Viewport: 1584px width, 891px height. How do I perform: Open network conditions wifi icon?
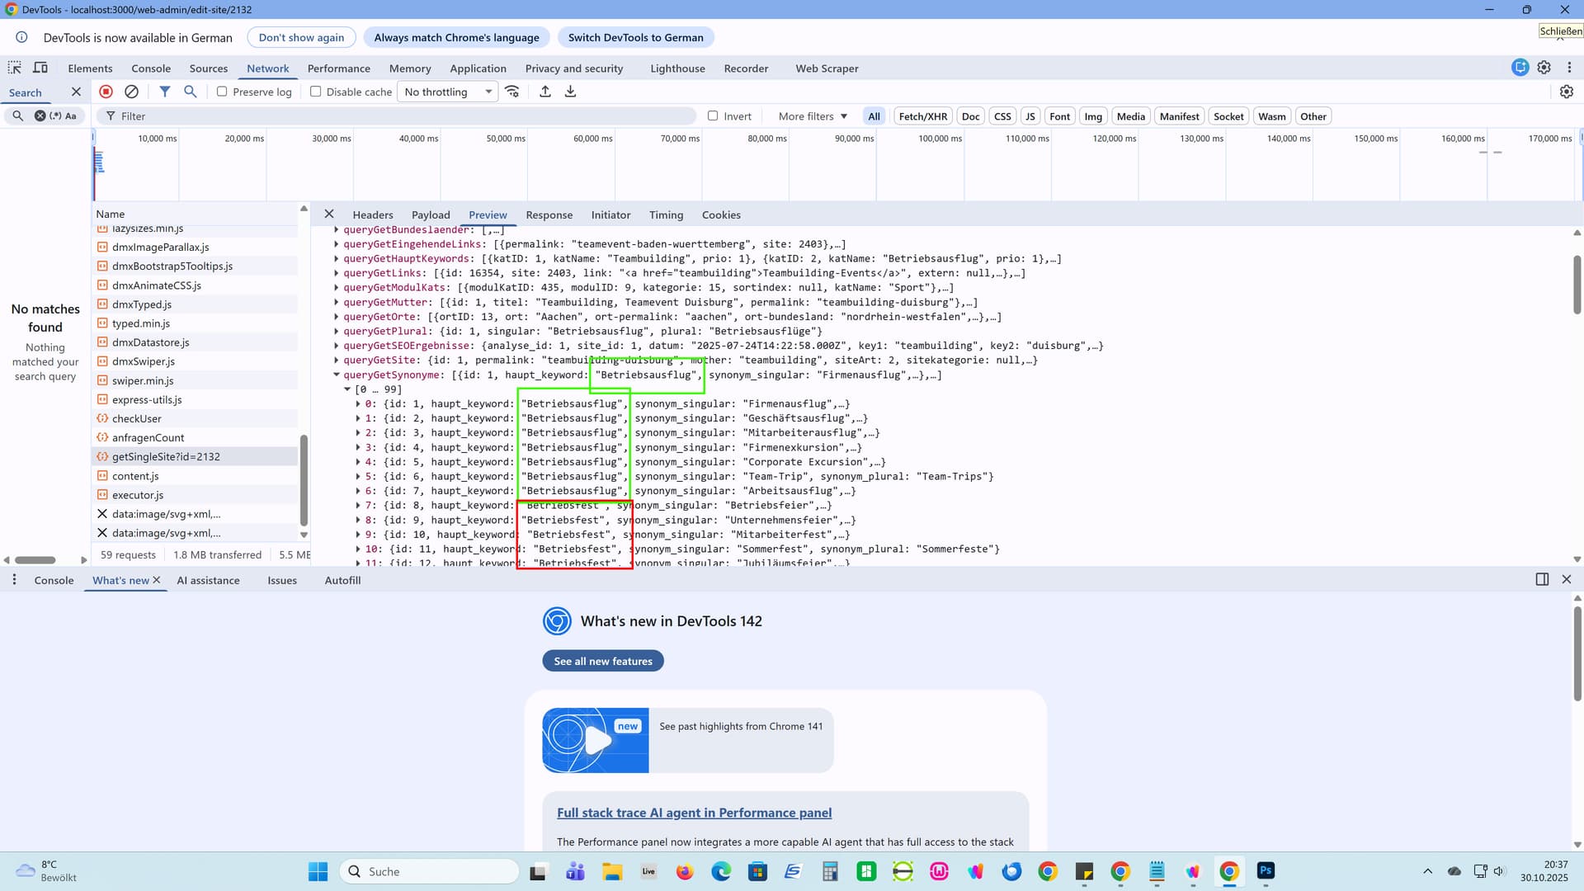pos(512,92)
